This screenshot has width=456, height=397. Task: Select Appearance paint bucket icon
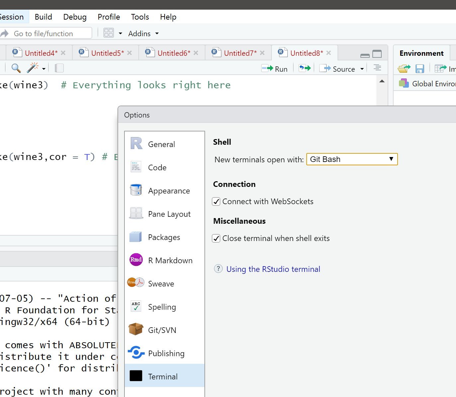click(x=136, y=190)
